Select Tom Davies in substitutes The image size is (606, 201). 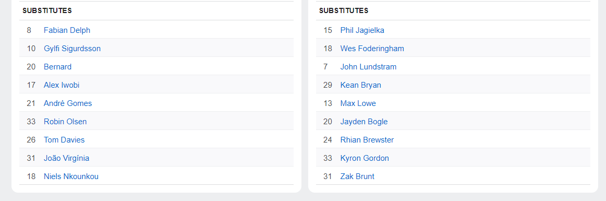click(64, 140)
